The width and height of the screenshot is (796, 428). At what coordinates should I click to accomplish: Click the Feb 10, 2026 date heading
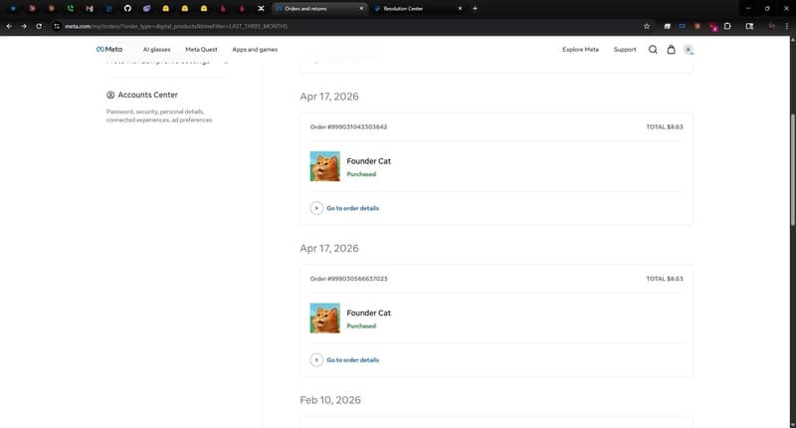click(x=330, y=400)
